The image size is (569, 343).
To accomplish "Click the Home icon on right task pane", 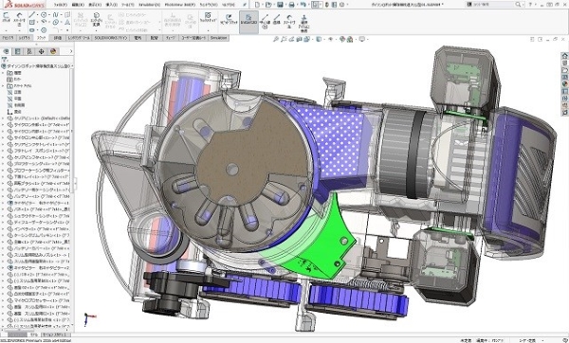I will [x=564, y=56].
